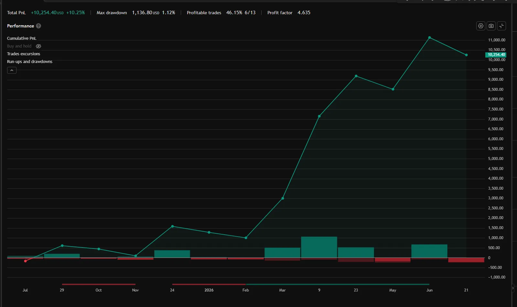Click the green excursion bar at 23
Viewport: 517px width, 307px height.
click(x=356, y=252)
